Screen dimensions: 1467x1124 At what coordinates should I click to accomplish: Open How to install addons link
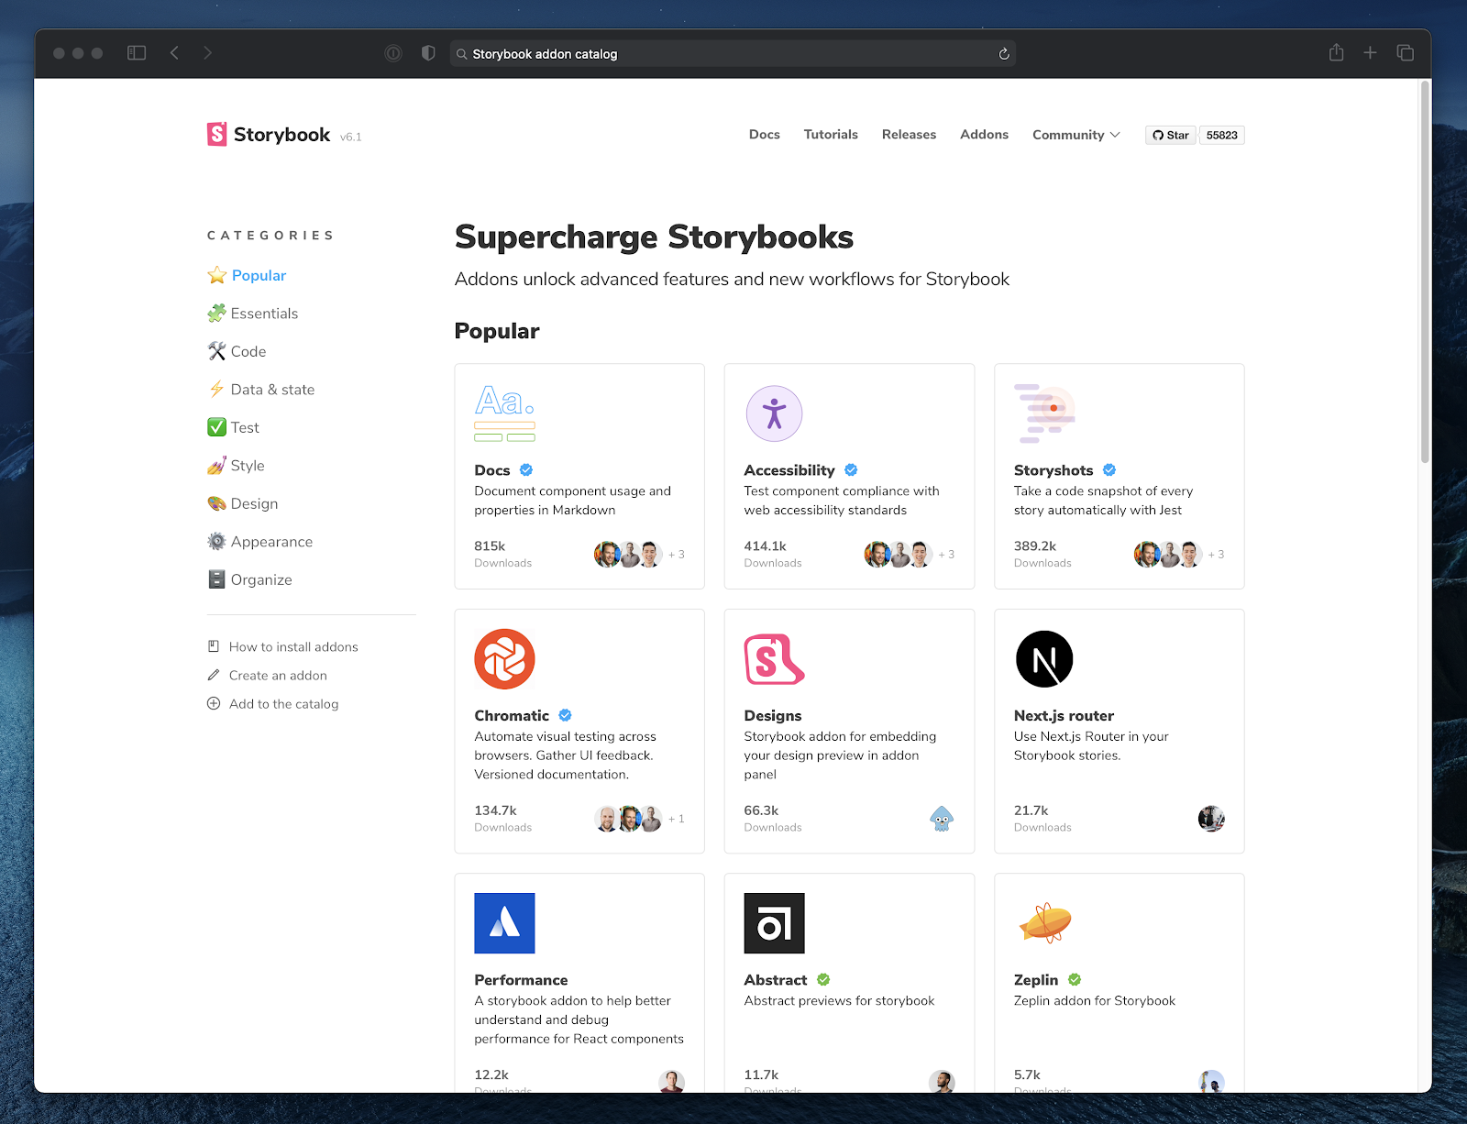(x=282, y=646)
